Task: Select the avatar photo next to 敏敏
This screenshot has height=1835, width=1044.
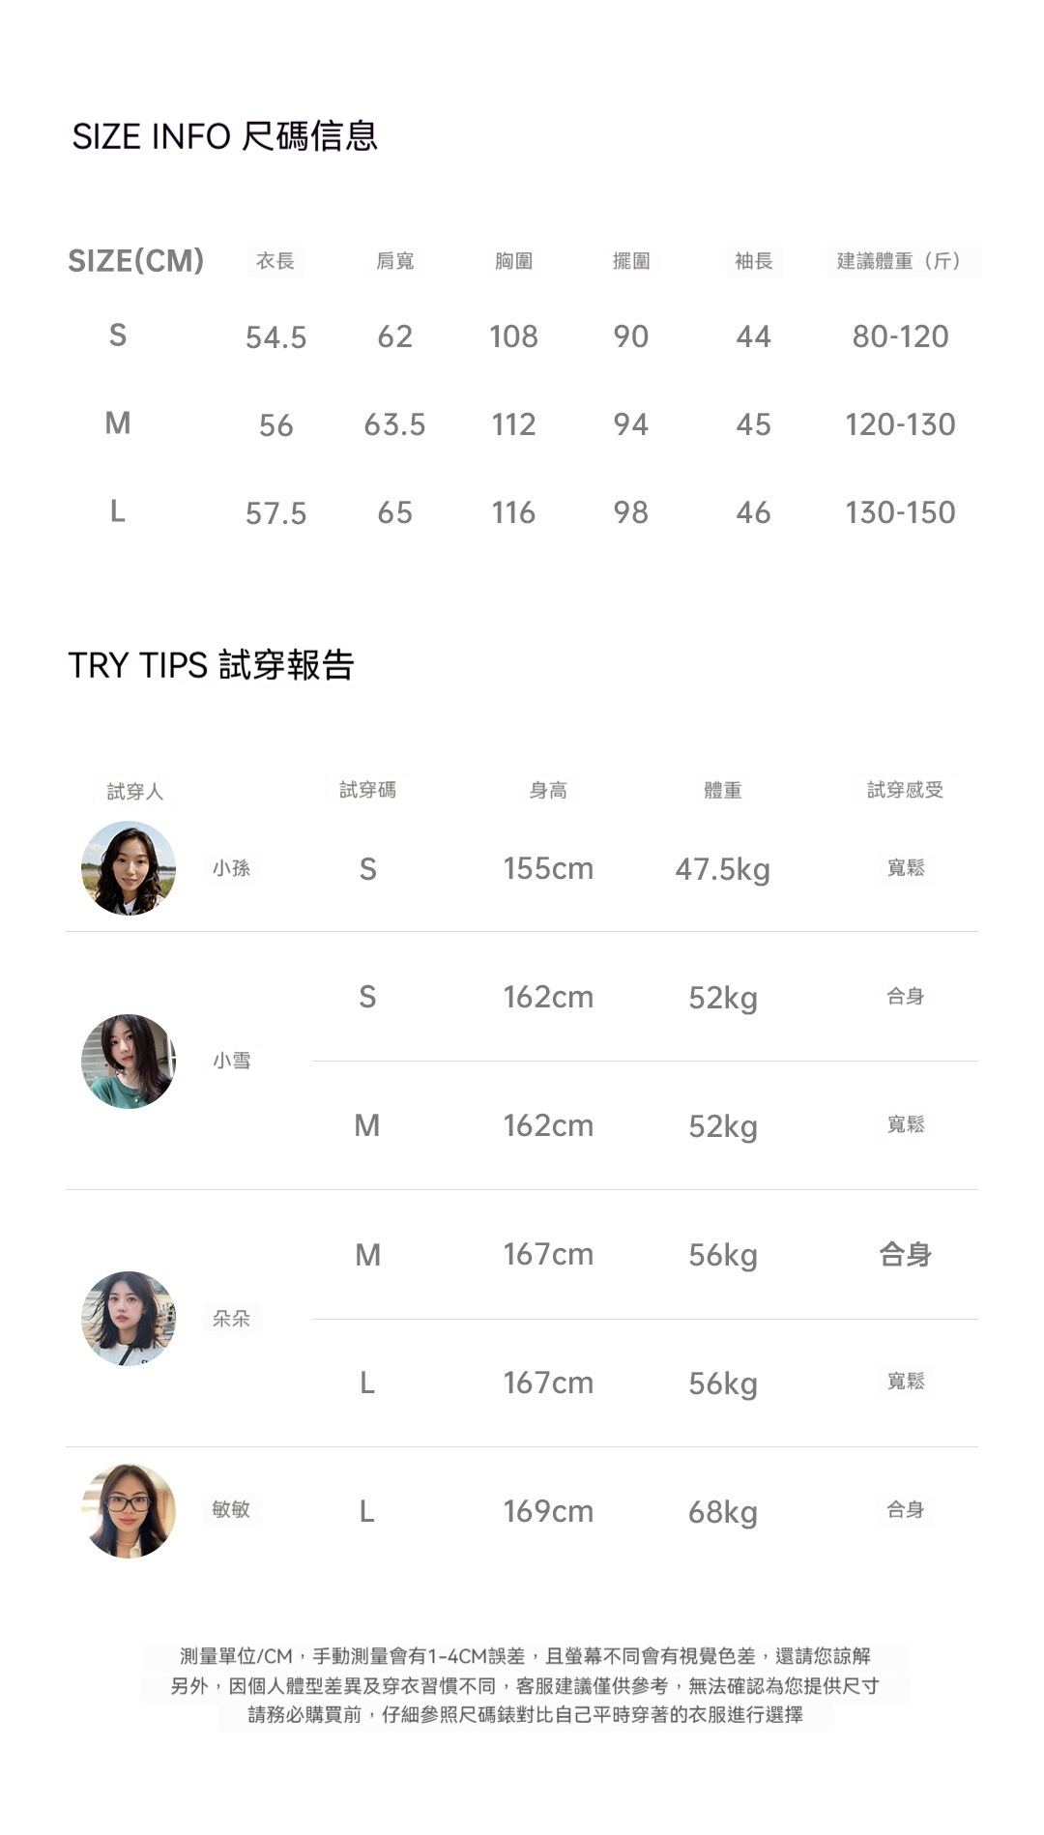Action: tap(129, 1510)
